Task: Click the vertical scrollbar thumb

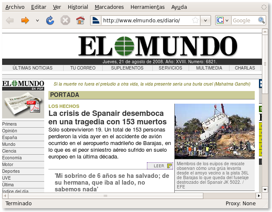Action: (265, 64)
